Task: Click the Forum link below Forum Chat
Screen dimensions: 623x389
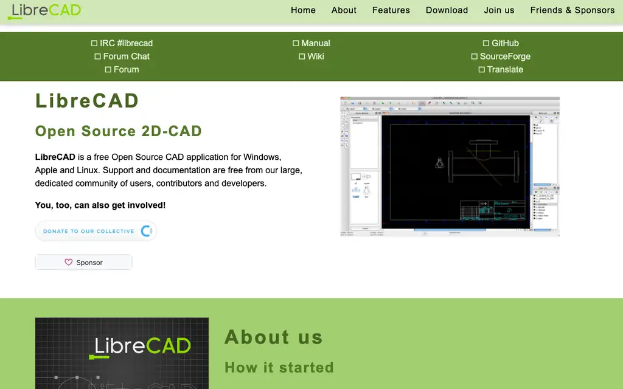Action: click(x=122, y=69)
